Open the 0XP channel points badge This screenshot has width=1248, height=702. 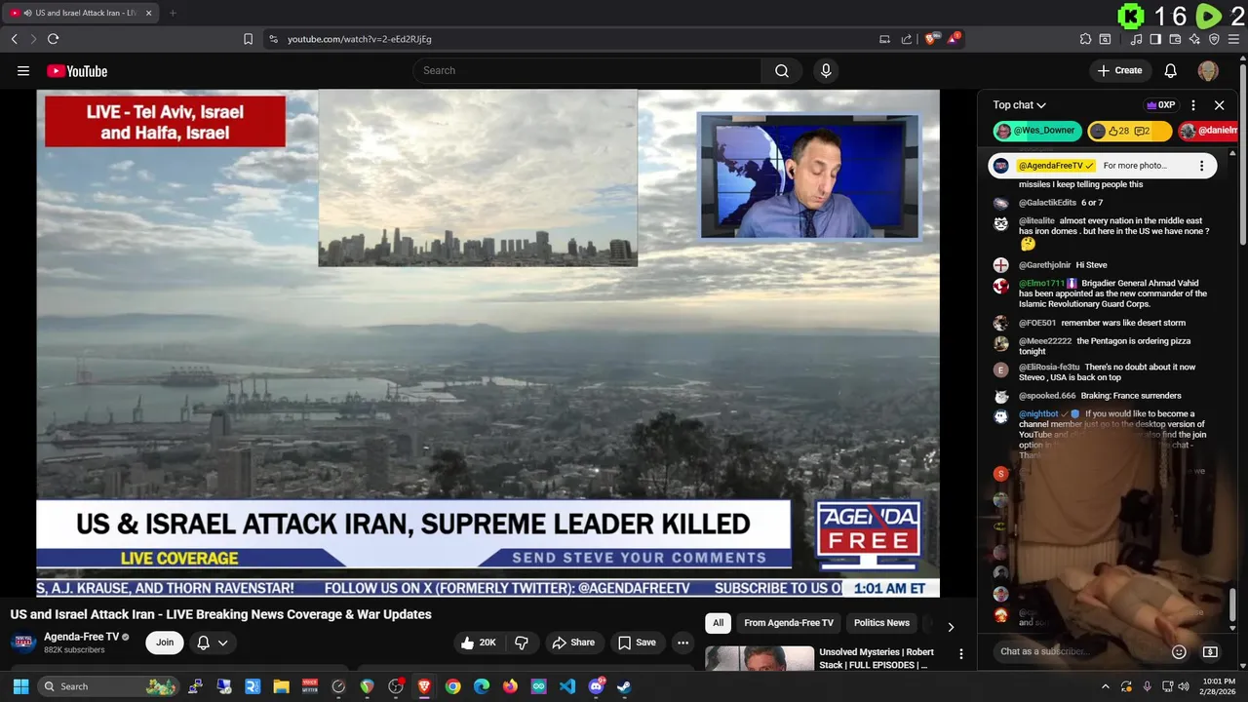click(x=1160, y=105)
